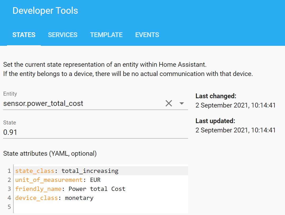Click the device_class: monetary line
The width and height of the screenshot is (285, 215).
coord(101,198)
